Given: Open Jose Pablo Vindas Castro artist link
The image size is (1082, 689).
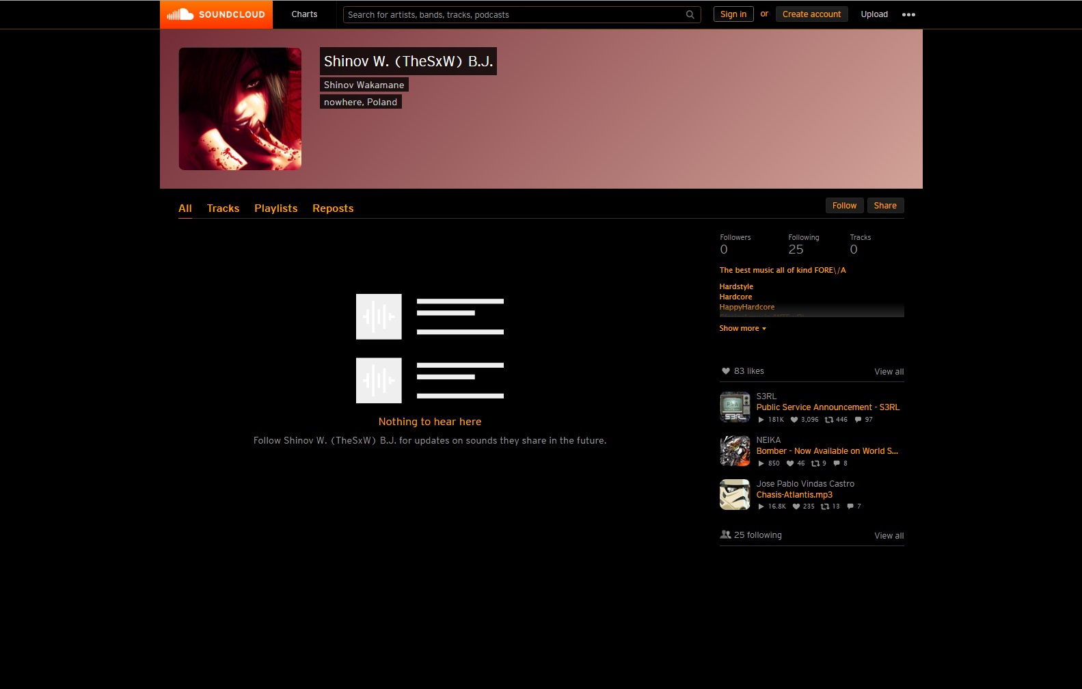Looking at the screenshot, I should (805, 484).
